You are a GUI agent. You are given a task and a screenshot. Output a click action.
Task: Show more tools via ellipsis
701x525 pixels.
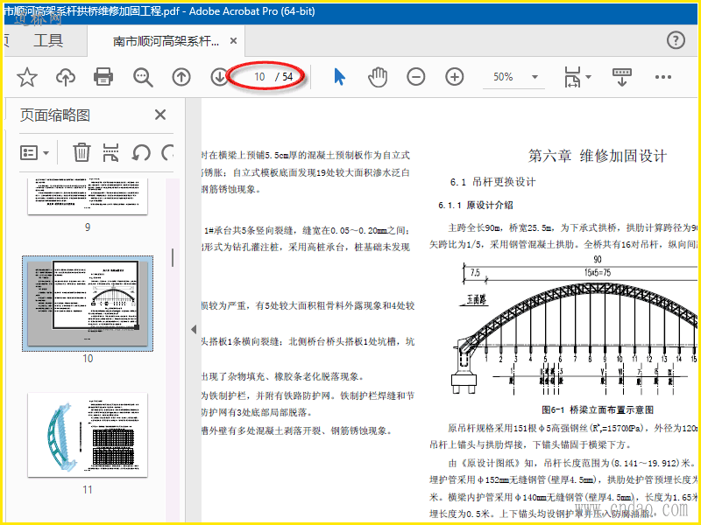pyautogui.click(x=662, y=77)
